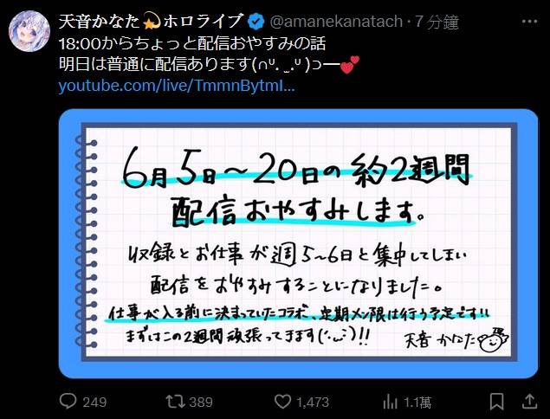Click the 1,473 likes count
The height and width of the screenshot is (419, 550).
pos(313,402)
